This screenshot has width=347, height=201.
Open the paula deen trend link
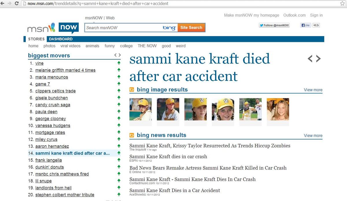coord(46,112)
